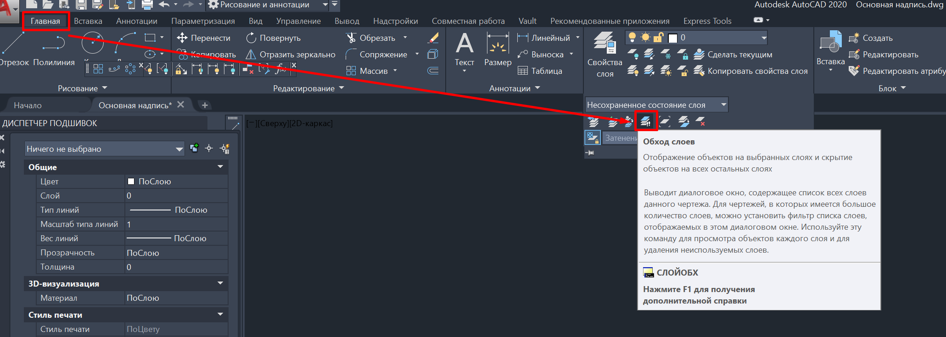
Task: Click the Сопряжение fillet tool
Action: tap(377, 55)
